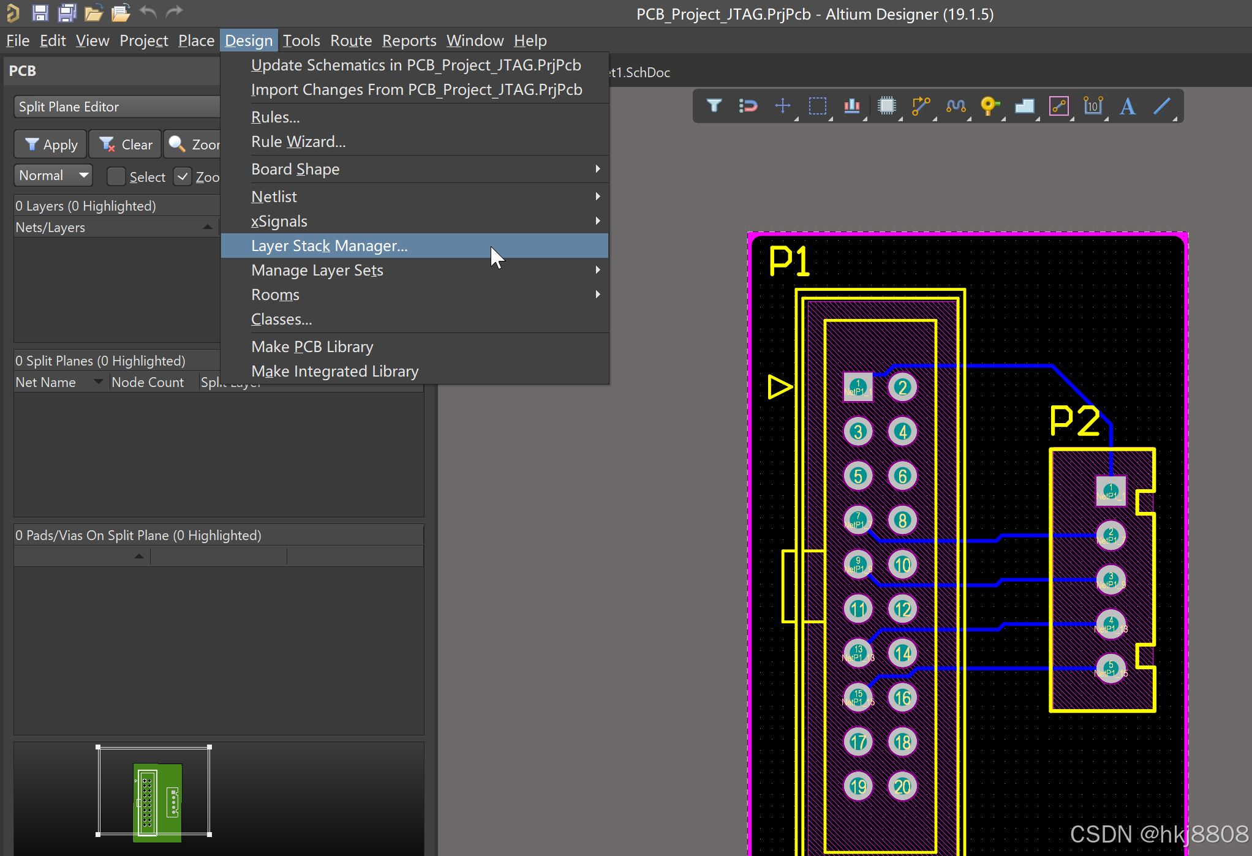
Task: Click the selection filter funnel icon
Action: [x=714, y=106]
